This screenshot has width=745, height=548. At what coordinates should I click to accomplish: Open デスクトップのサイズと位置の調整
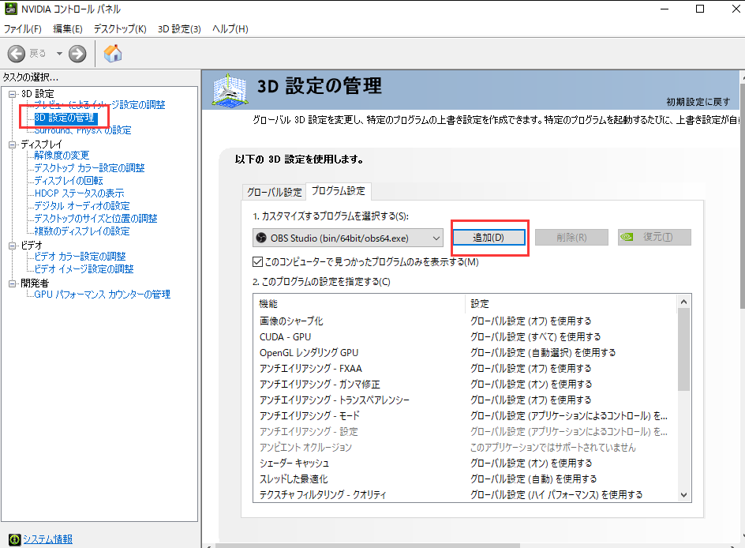(95, 218)
